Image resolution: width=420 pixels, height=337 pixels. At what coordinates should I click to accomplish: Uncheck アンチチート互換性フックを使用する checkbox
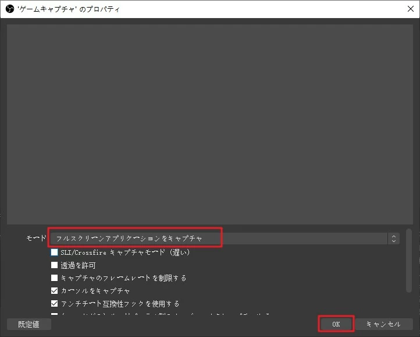[54, 304]
